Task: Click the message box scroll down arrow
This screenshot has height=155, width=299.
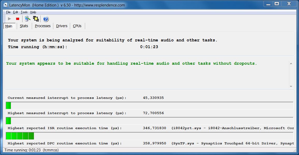Action: click(291, 86)
